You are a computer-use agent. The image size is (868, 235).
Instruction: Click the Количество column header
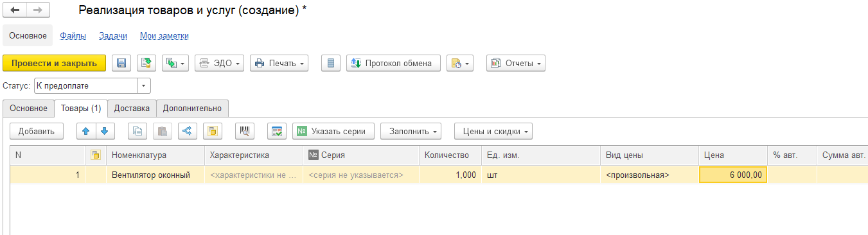[450, 155]
